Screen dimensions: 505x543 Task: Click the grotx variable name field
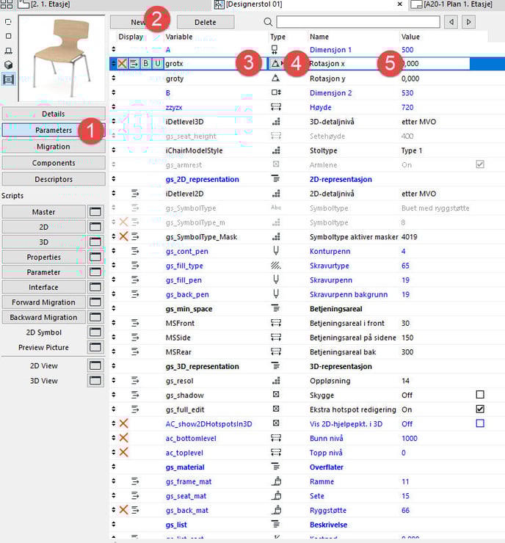click(215, 63)
